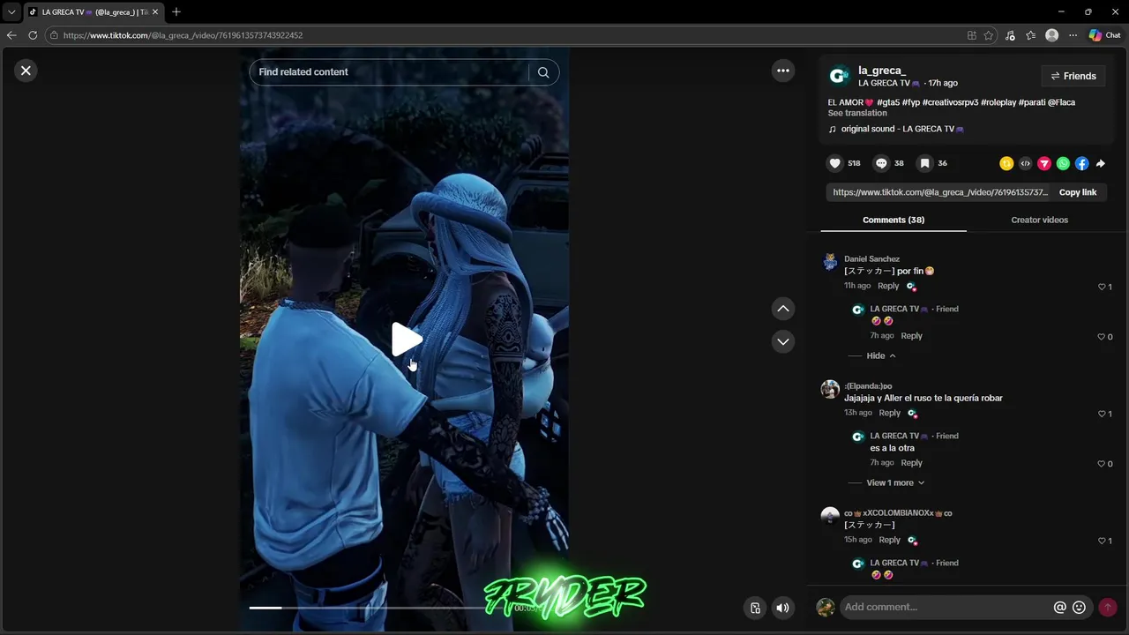Mute the video with the speaker icon
The height and width of the screenshot is (635, 1129).
(x=782, y=608)
